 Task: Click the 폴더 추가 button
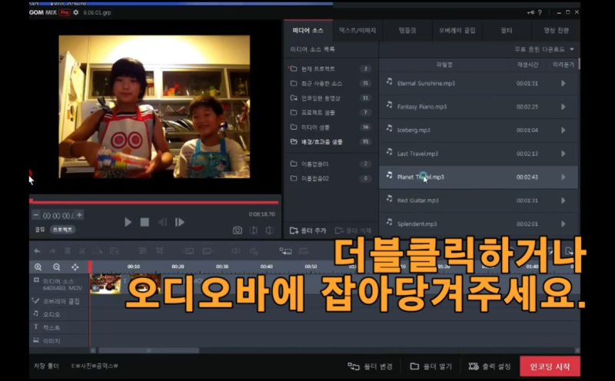(x=308, y=230)
